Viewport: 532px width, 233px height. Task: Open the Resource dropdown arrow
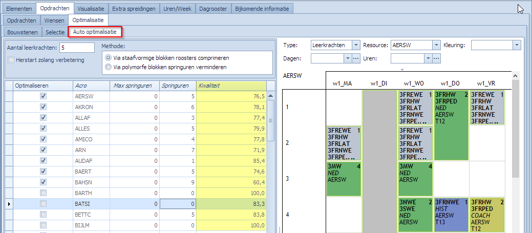[x=436, y=45]
